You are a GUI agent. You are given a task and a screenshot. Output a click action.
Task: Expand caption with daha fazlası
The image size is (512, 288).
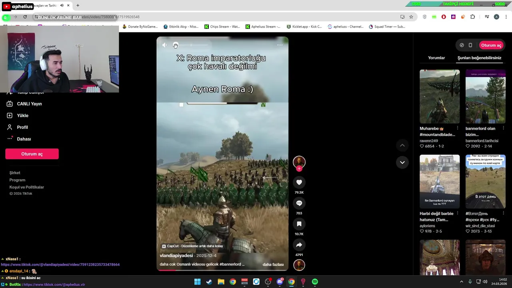273,264
